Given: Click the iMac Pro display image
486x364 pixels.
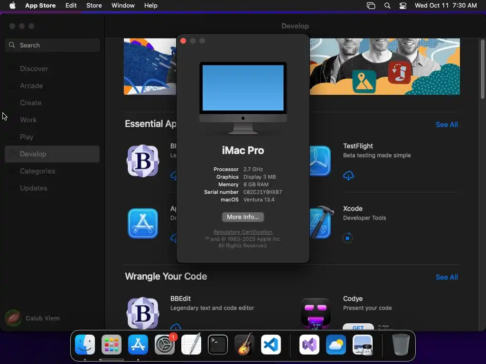Looking at the screenshot, I should (x=243, y=98).
